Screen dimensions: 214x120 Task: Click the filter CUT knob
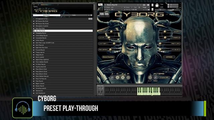tap(150, 78)
